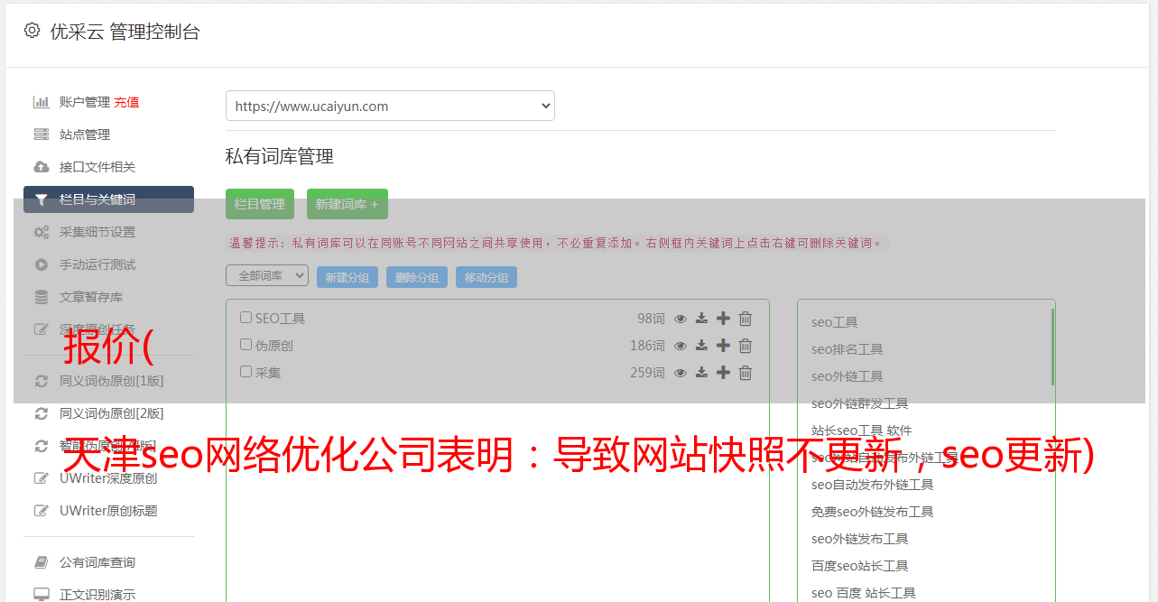
Task: Delete the SEO工具 library with trash icon
Action: point(746,319)
